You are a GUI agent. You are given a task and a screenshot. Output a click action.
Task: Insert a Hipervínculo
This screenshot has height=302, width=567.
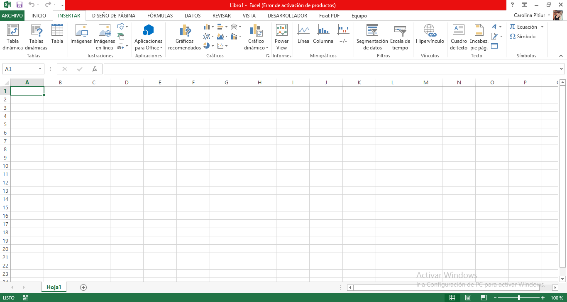tap(430, 34)
